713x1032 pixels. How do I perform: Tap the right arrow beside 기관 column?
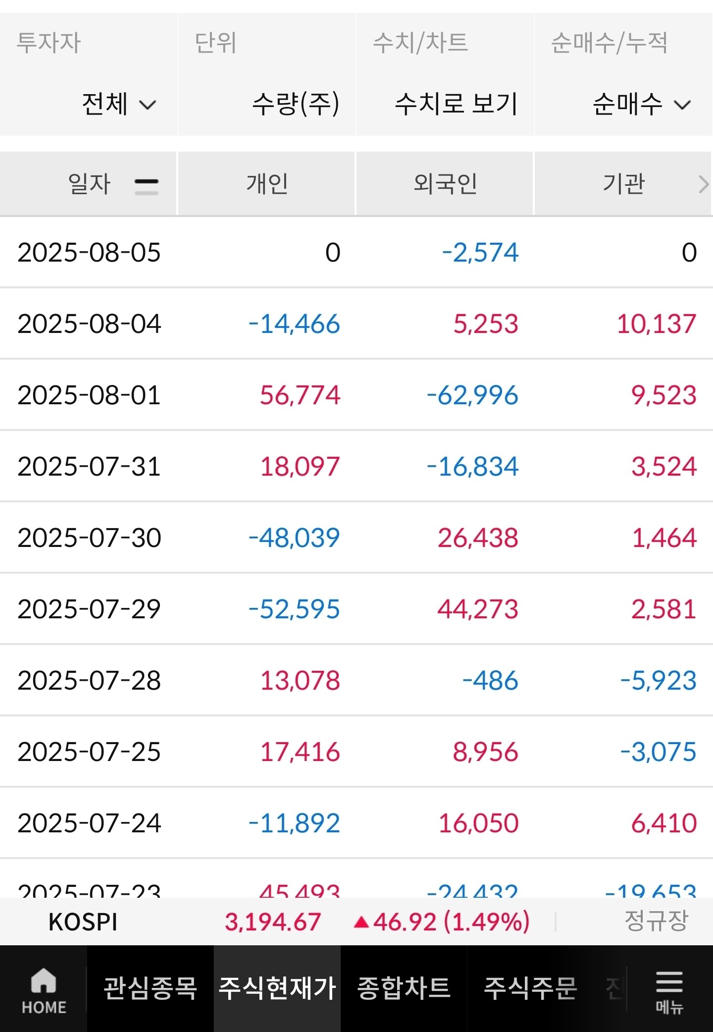(704, 184)
